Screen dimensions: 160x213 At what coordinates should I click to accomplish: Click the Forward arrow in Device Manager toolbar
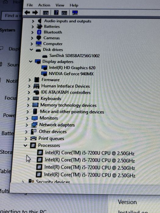click(35, 13)
